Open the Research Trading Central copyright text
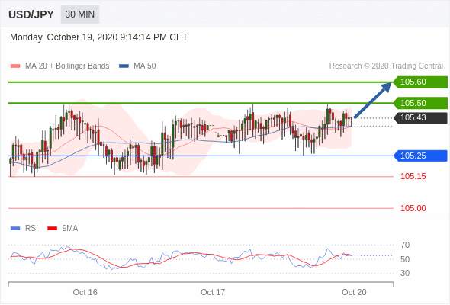The height and width of the screenshot is (305, 450). coord(386,66)
